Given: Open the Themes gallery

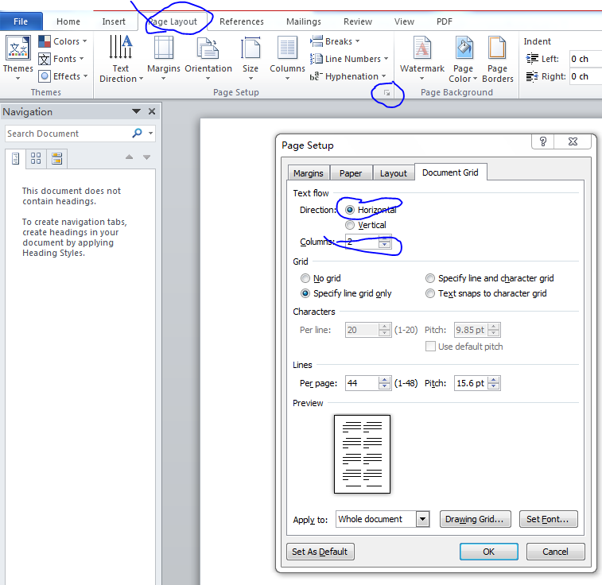Looking at the screenshot, I should 17,58.
